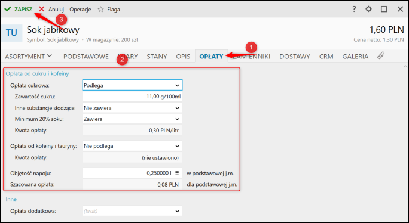Open menu icon beside Objętość napoju

click(177, 173)
